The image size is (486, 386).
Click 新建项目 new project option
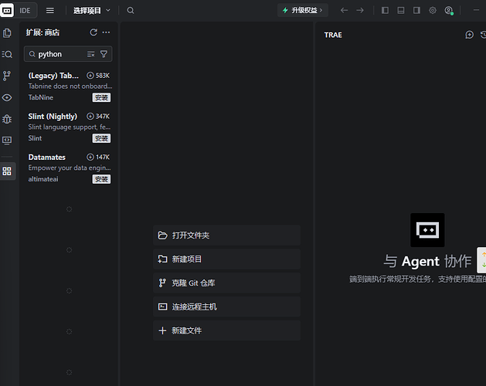226,259
